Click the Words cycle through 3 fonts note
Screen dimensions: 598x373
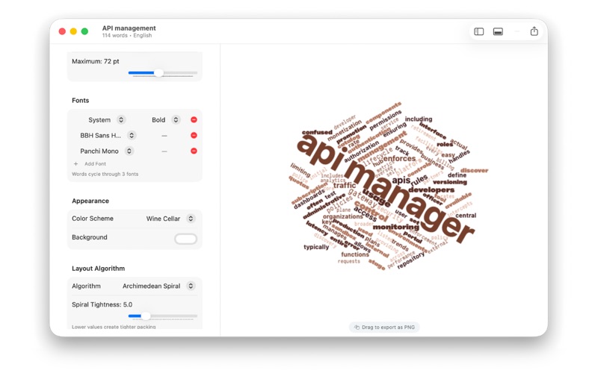(x=105, y=174)
